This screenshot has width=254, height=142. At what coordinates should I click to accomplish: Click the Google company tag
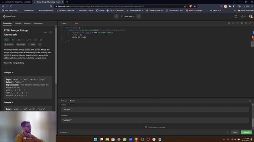pyautogui.click(x=21, y=45)
